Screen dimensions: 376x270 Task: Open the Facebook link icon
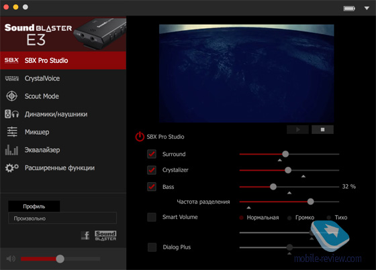coord(85,236)
